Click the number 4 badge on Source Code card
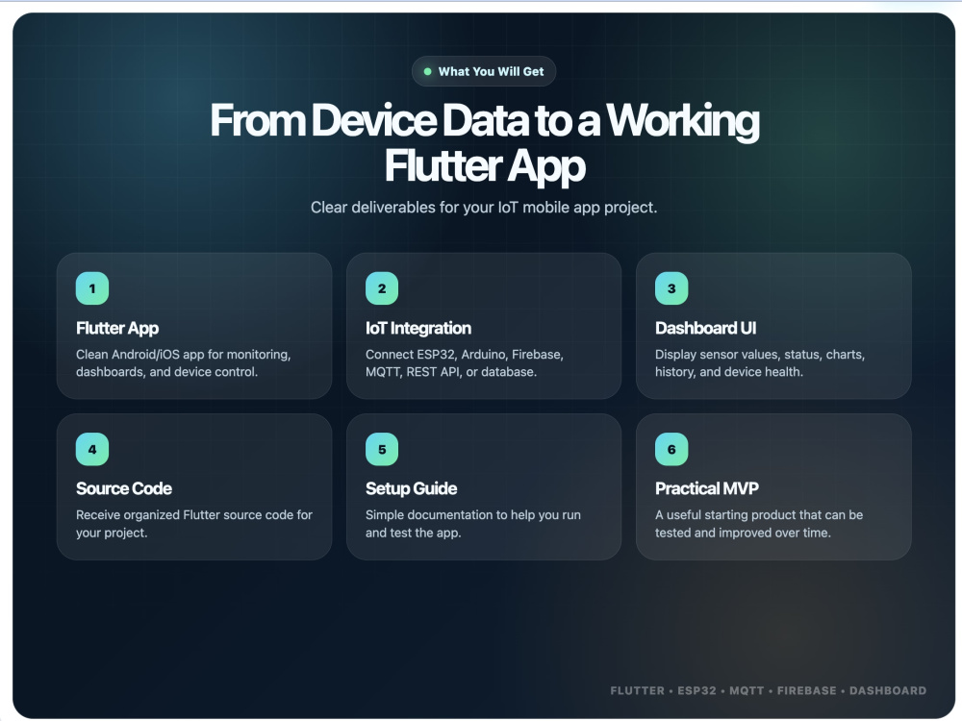The height and width of the screenshot is (721, 962). (92, 449)
